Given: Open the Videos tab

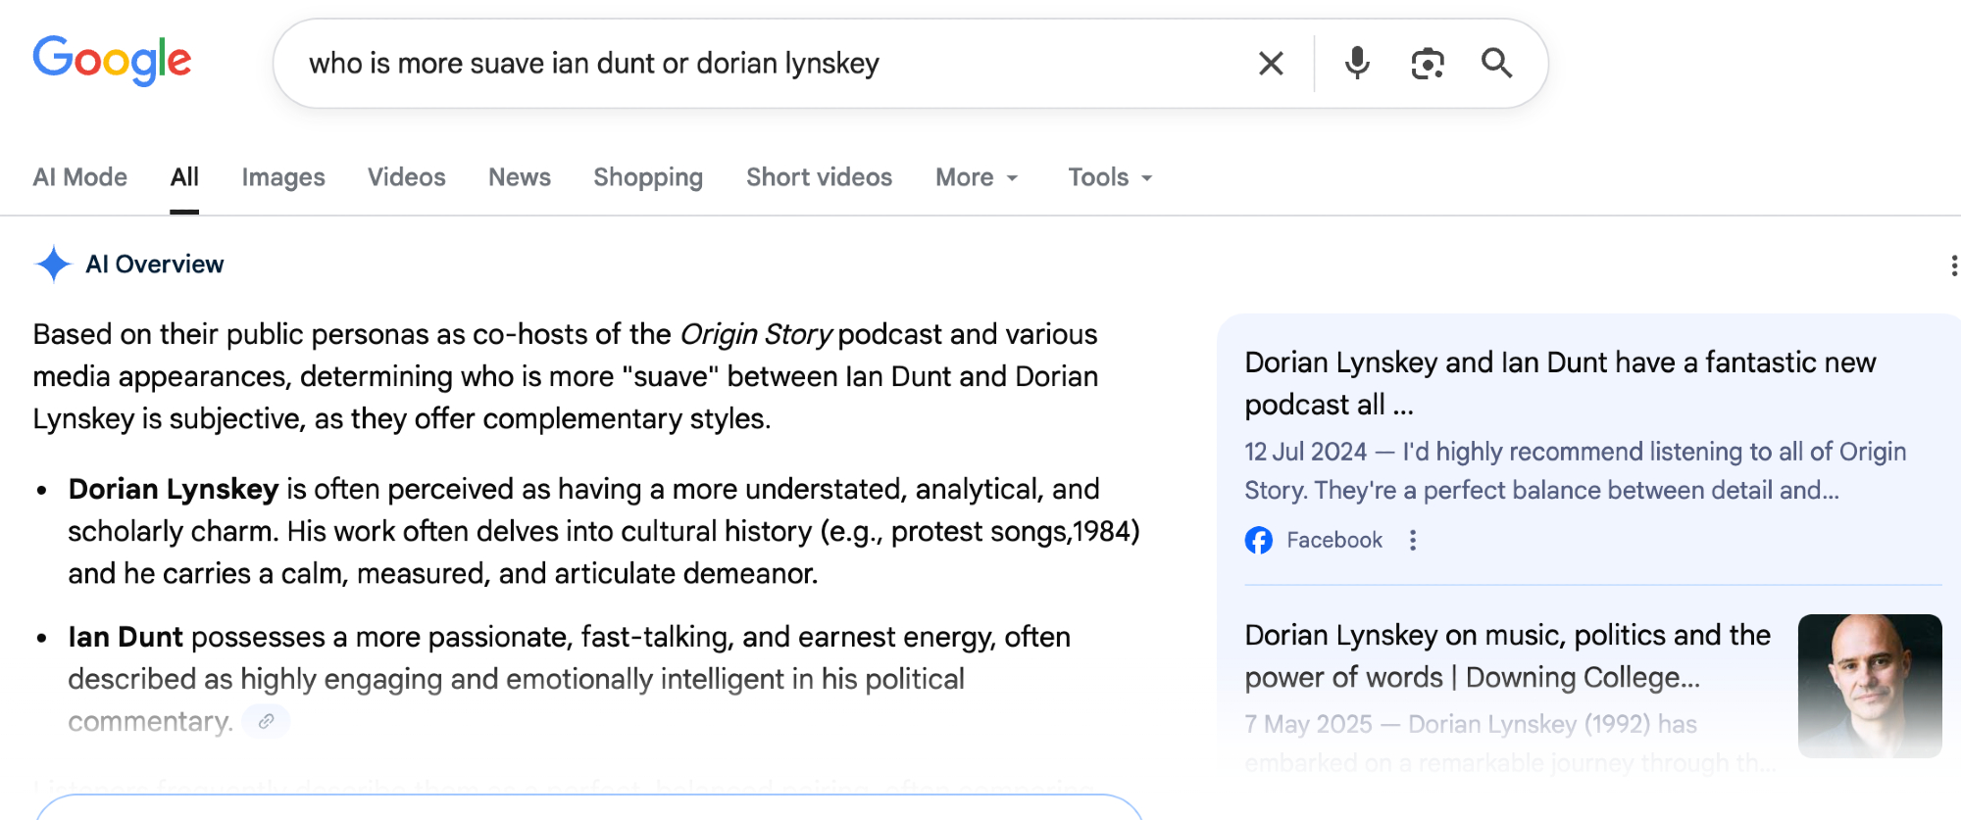Looking at the screenshot, I should [406, 177].
